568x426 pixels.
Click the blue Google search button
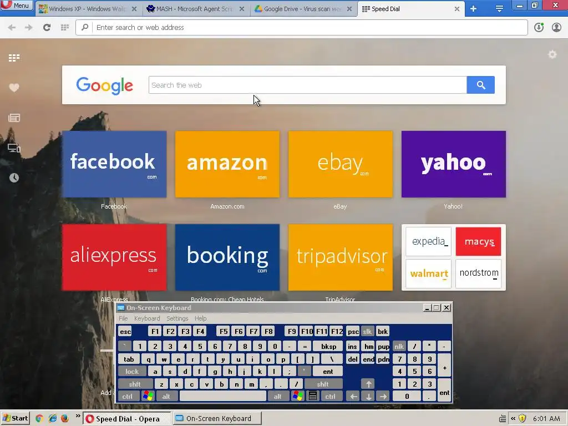pyautogui.click(x=481, y=85)
